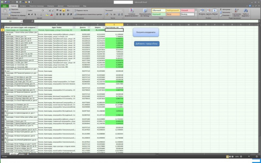Click the Копировать copy command
261x163 pixels.
point(15,12)
